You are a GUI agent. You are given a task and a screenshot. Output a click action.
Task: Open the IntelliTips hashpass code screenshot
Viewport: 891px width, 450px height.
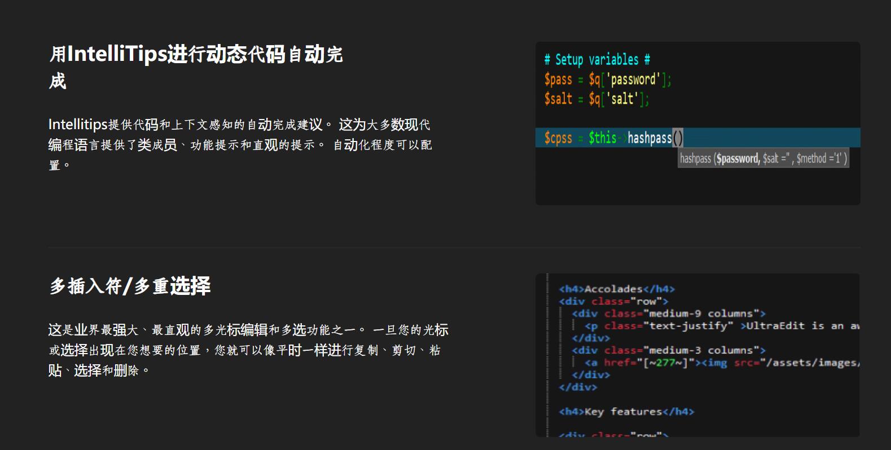(697, 123)
